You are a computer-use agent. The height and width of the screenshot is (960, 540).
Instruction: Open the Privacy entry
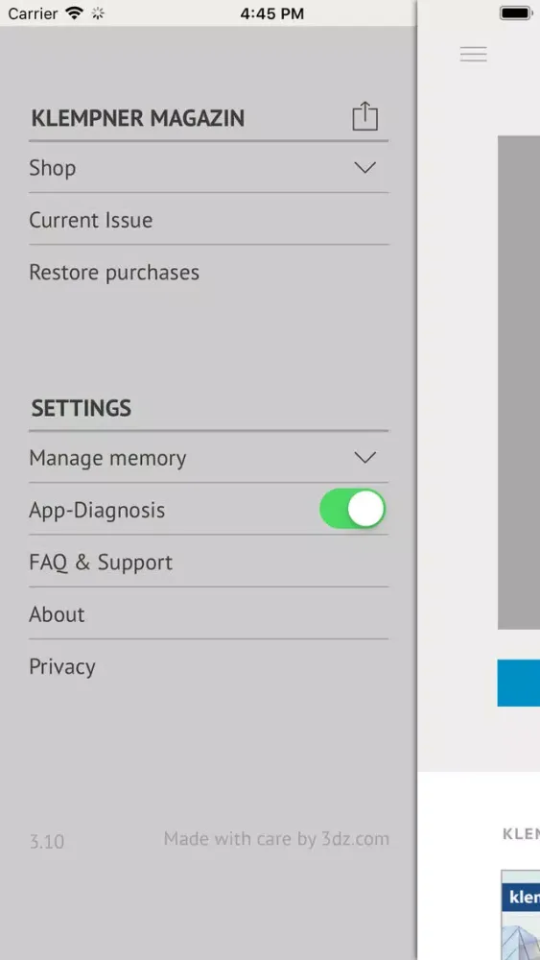pyautogui.click(x=208, y=666)
